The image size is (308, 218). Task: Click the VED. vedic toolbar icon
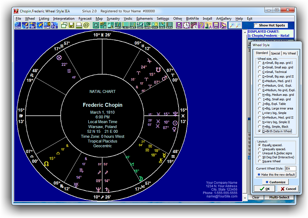tap(162, 25)
